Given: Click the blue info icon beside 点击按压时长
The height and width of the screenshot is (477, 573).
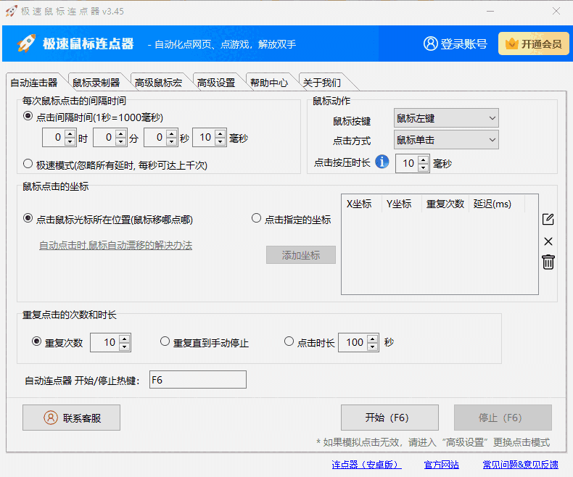Looking at the screenshot, I should point(382,162).
